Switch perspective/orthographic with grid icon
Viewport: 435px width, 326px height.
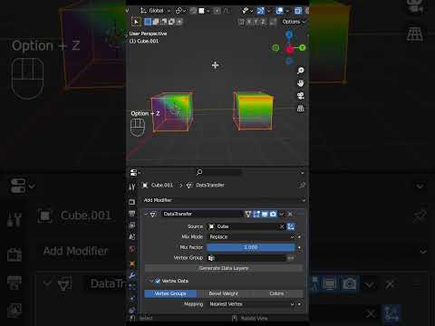click(x=300, y=109)
